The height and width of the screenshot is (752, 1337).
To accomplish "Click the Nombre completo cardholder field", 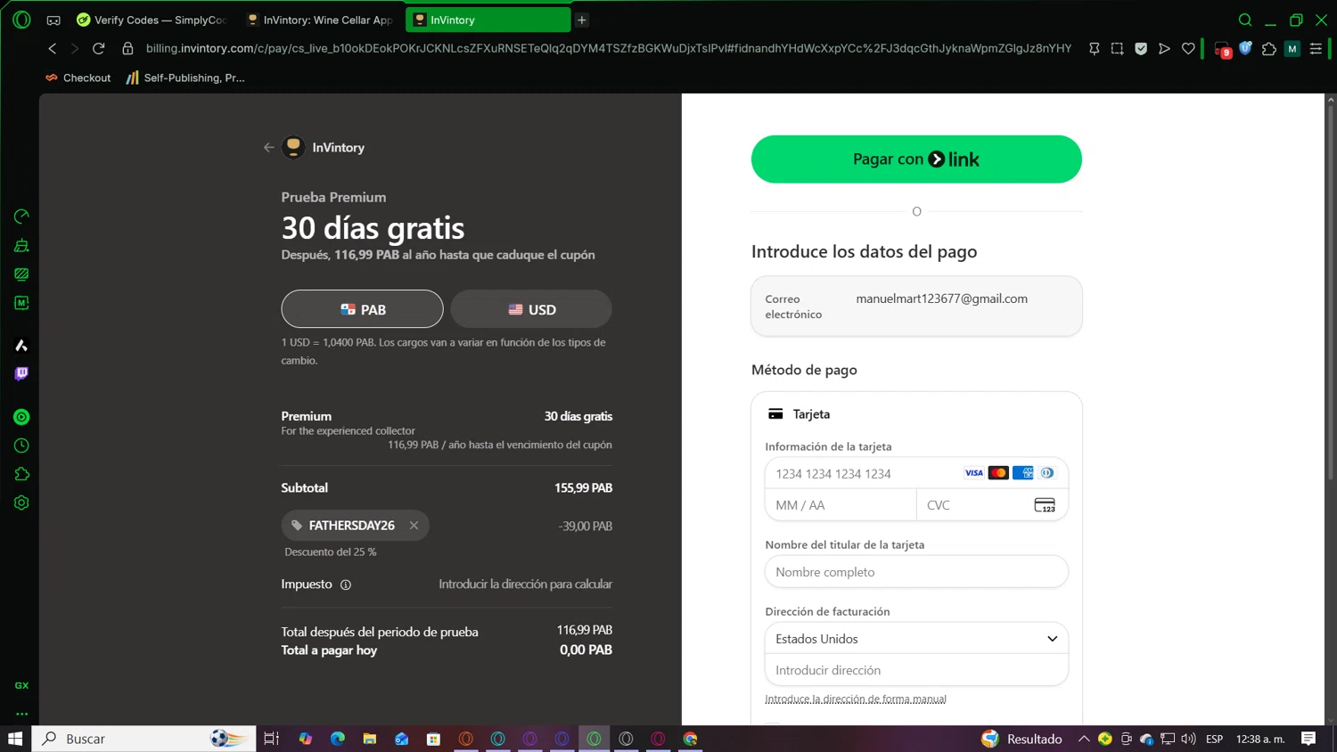I will (x=916, y=572).
